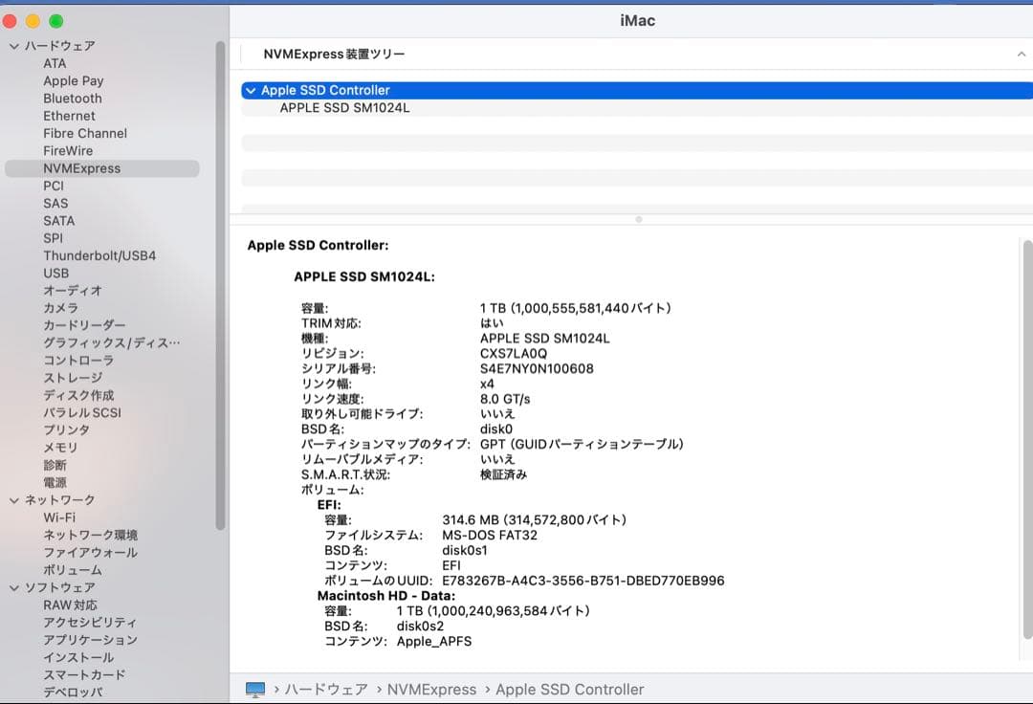The width and height of the screenshot is (1033, 704).
Task: Click the computer icon in the path bar
Action: click(x=255, y=690)
